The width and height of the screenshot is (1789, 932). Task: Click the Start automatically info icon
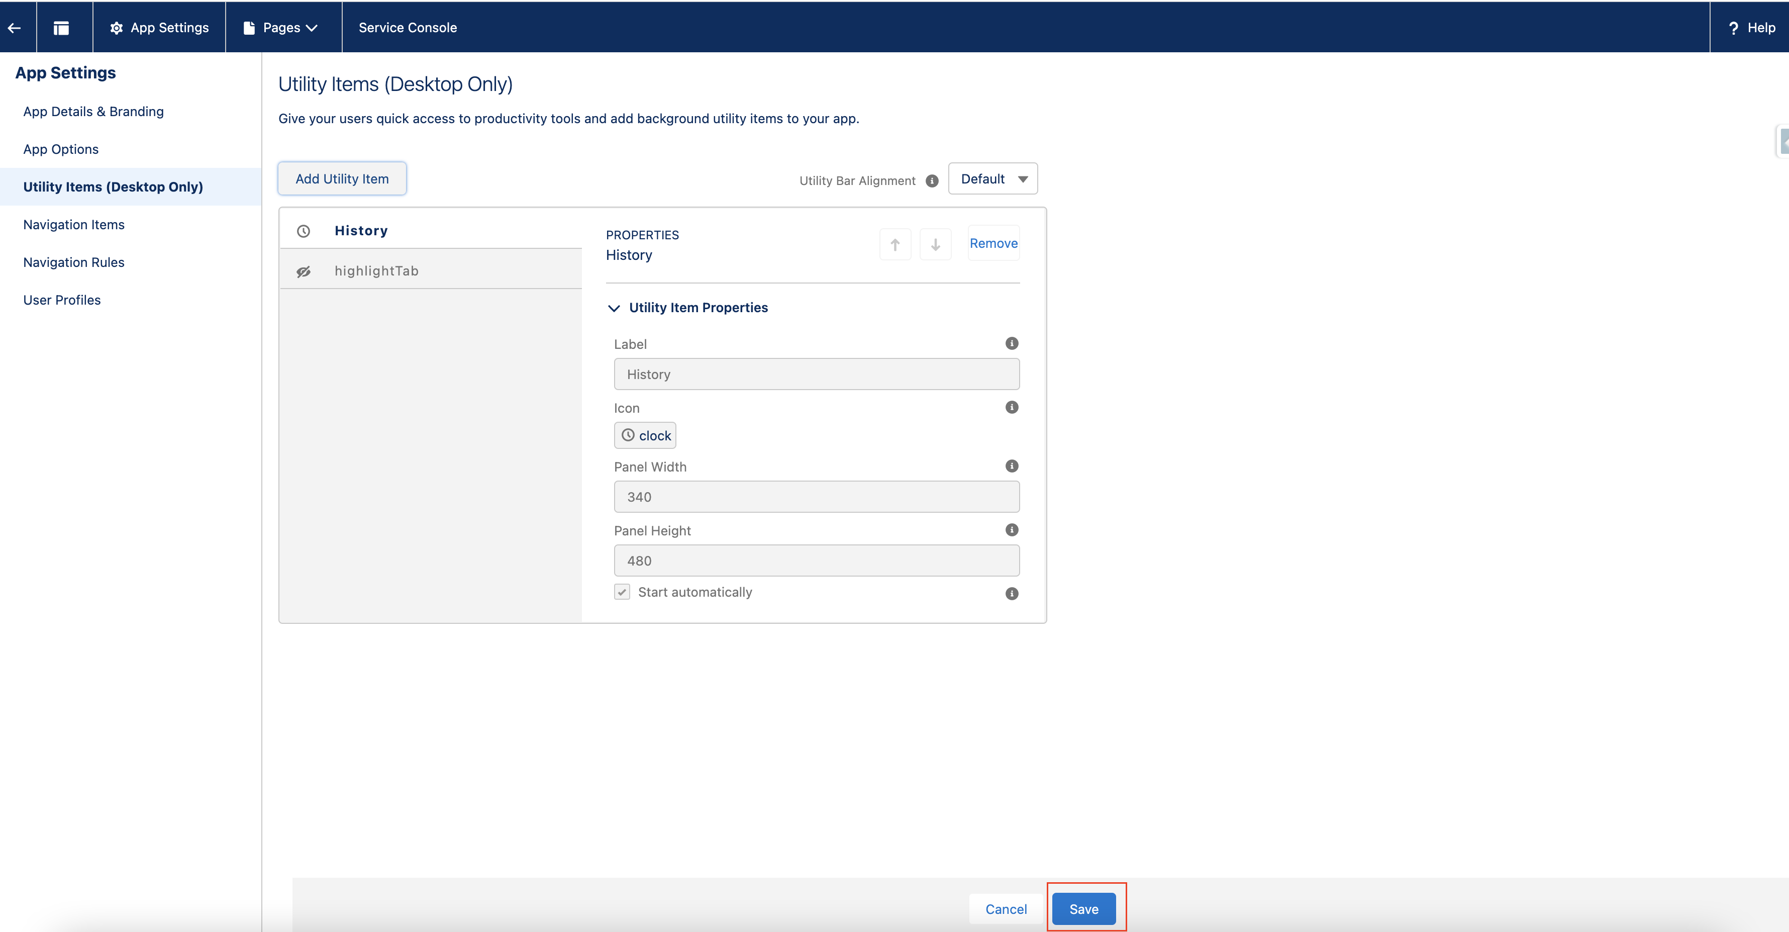point(1011,594)
